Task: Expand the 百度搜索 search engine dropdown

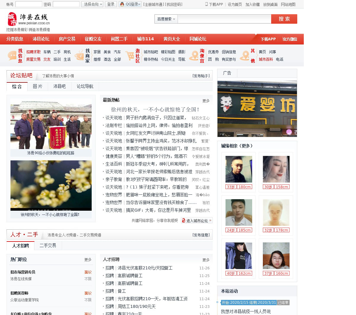Action: 166,19
